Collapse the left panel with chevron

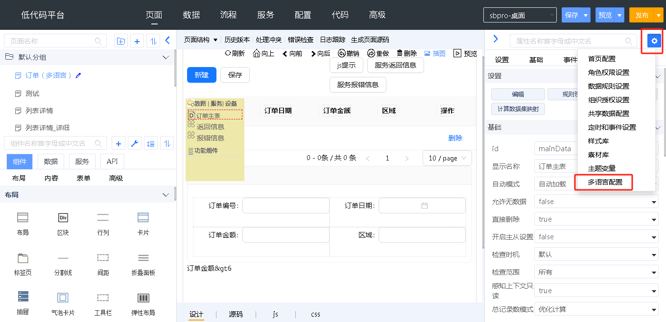(x=167, y=41)
